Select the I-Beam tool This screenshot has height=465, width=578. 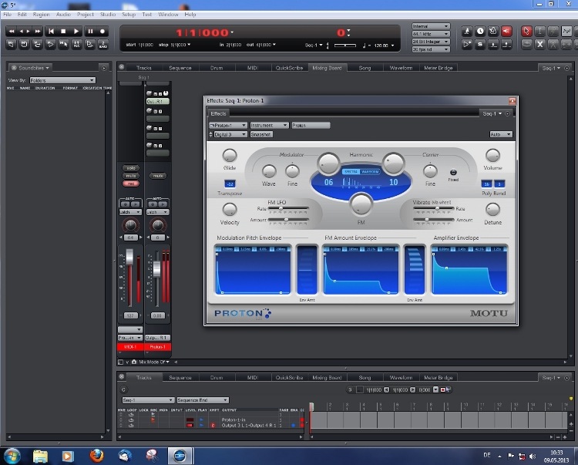(539, 32)
